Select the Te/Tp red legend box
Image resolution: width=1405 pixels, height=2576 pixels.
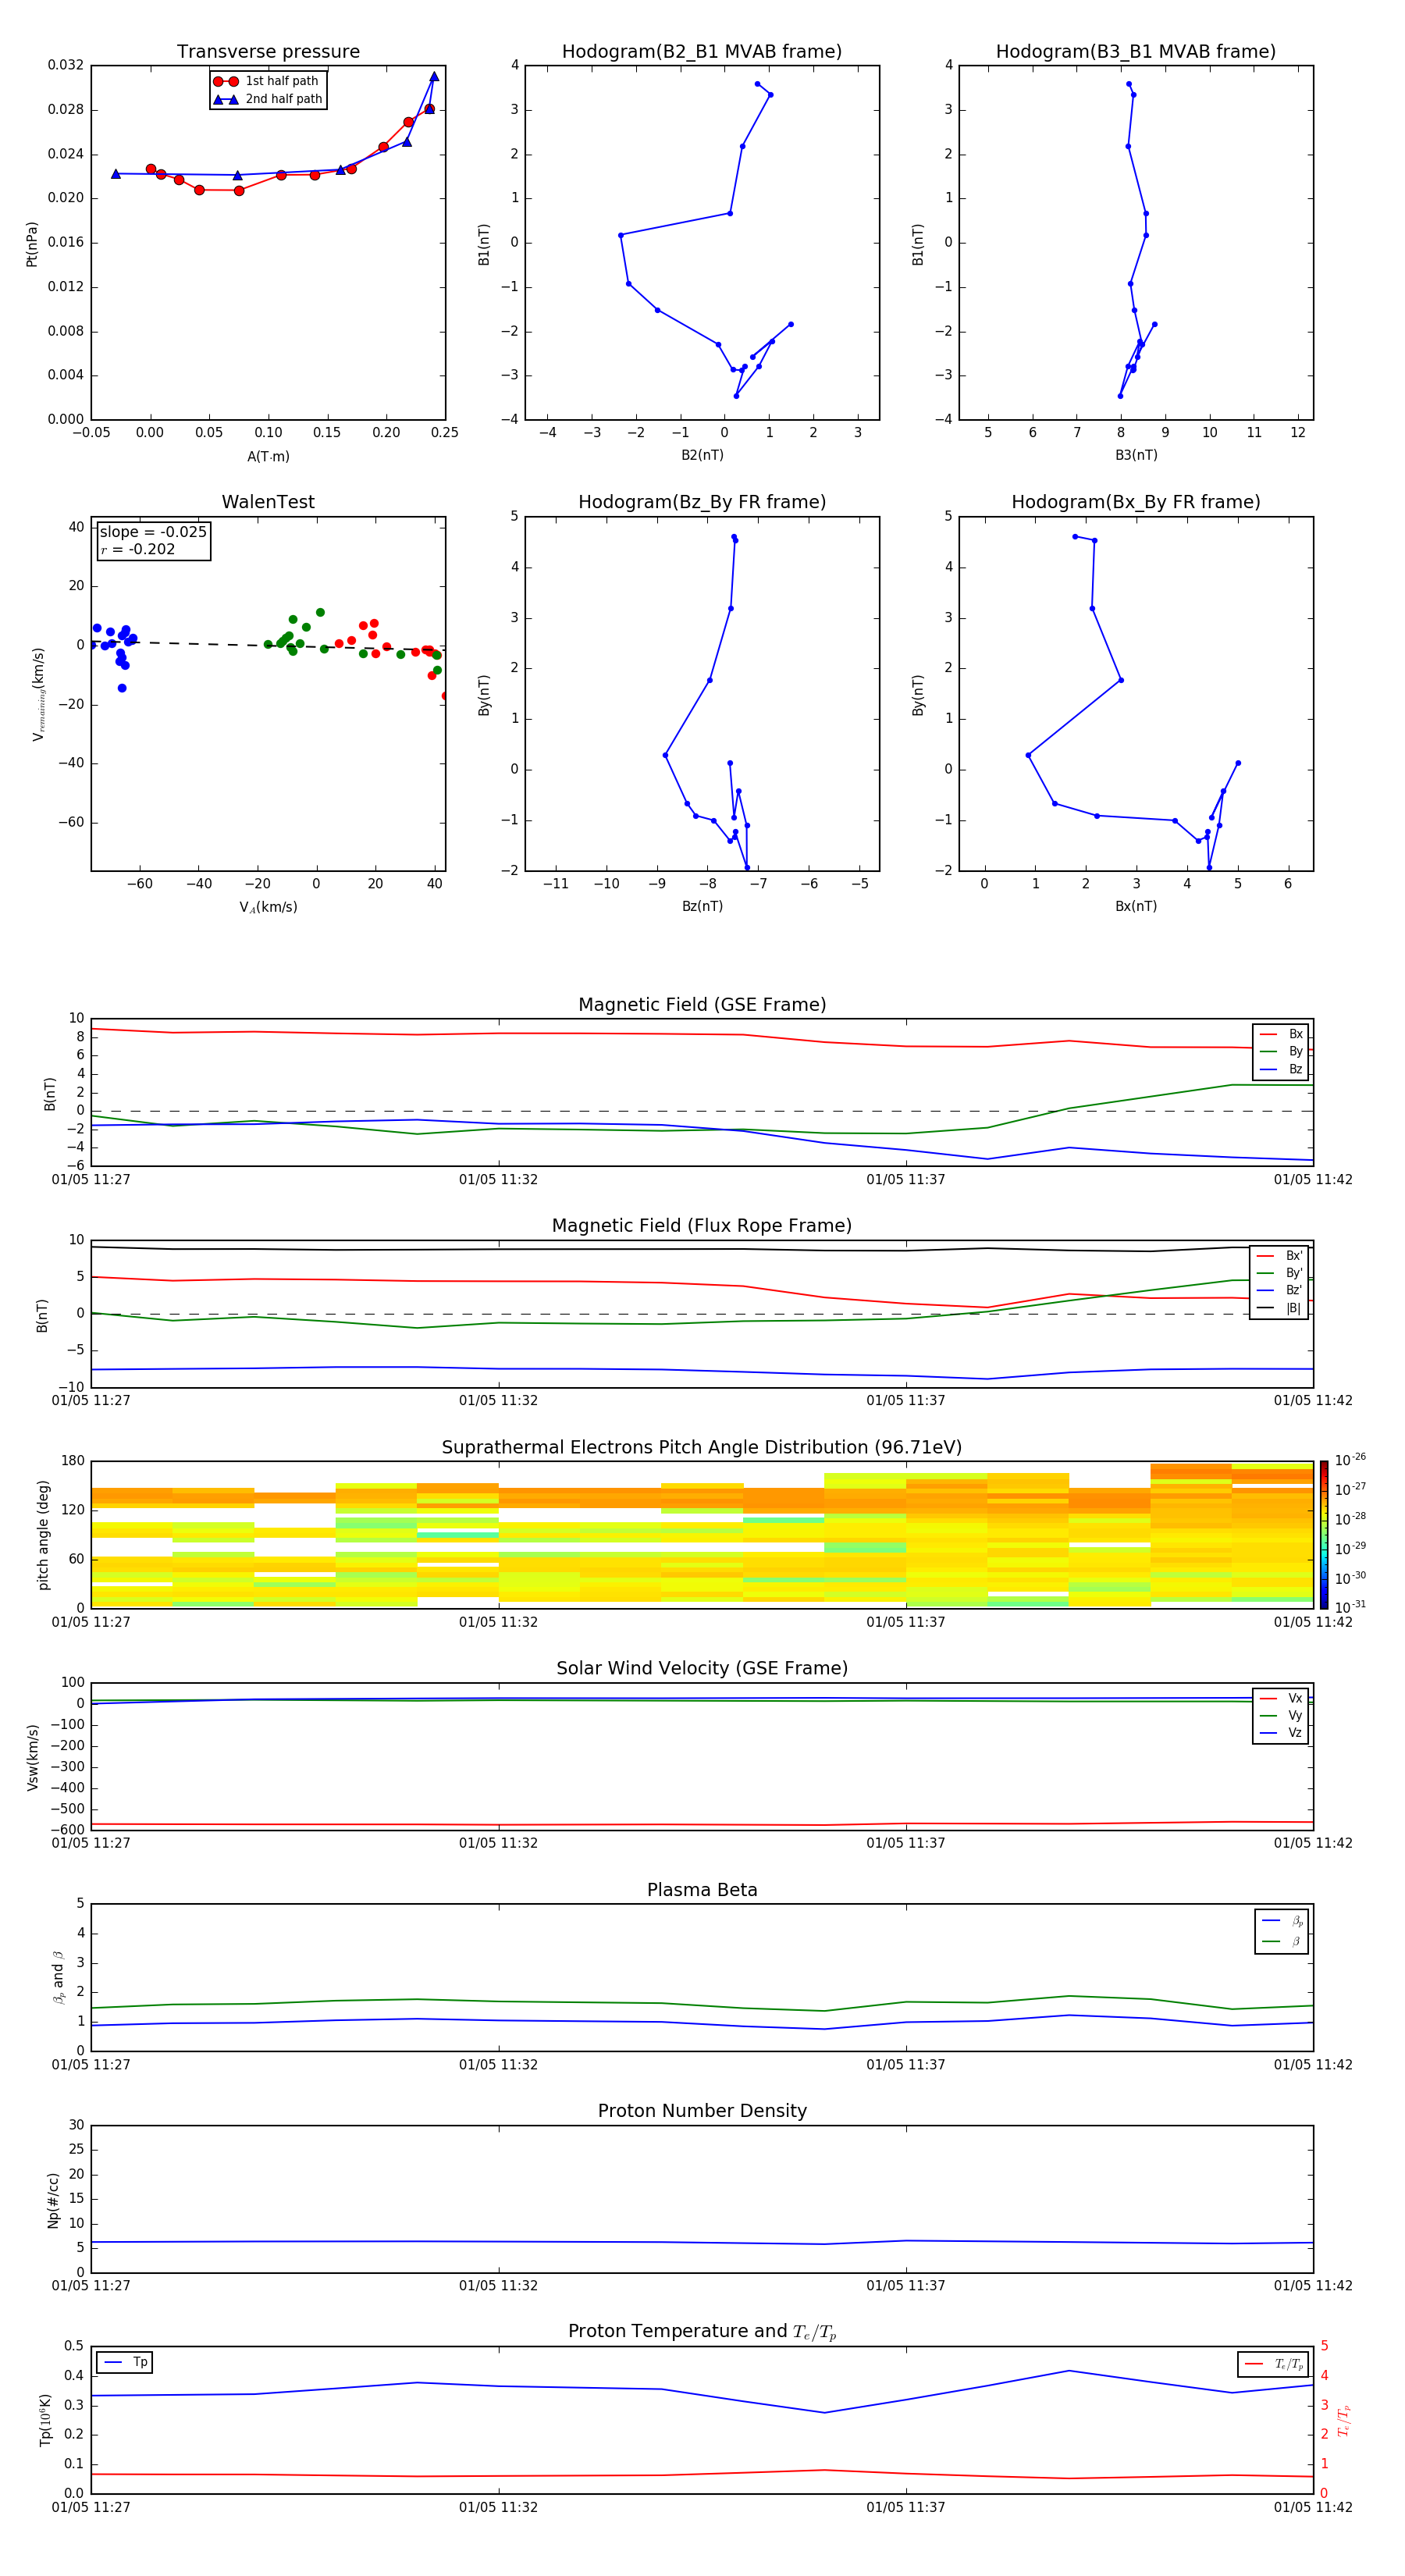click(1272, 2364)
